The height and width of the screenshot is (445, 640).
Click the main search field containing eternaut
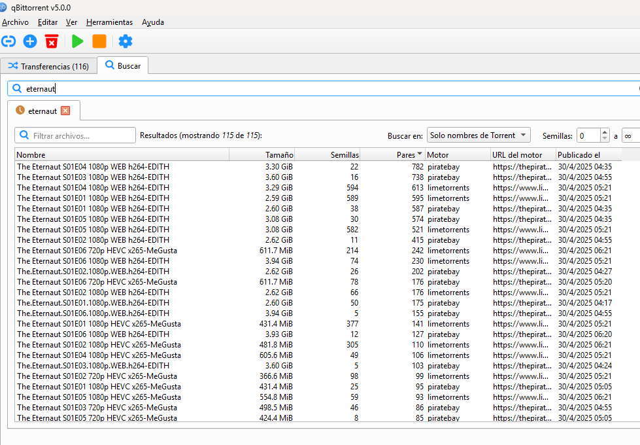[x=324, y=89]
